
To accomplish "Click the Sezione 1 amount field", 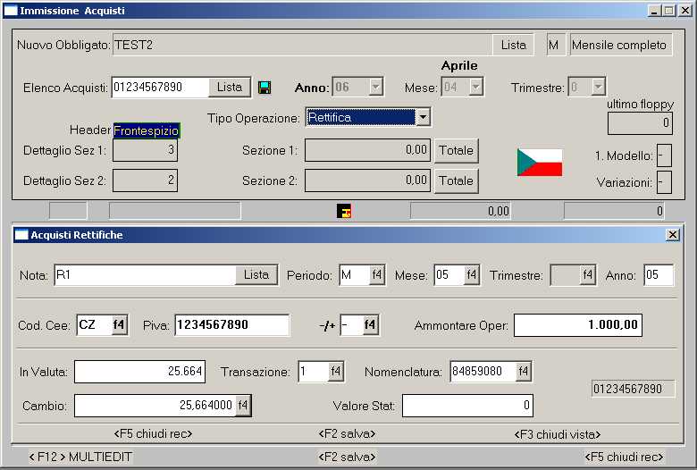I will click(x=367, y=150).
